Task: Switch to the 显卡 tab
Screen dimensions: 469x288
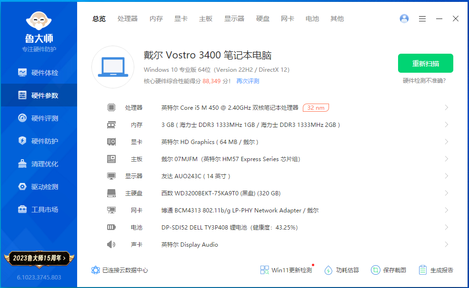Action: tap(181, 19)
